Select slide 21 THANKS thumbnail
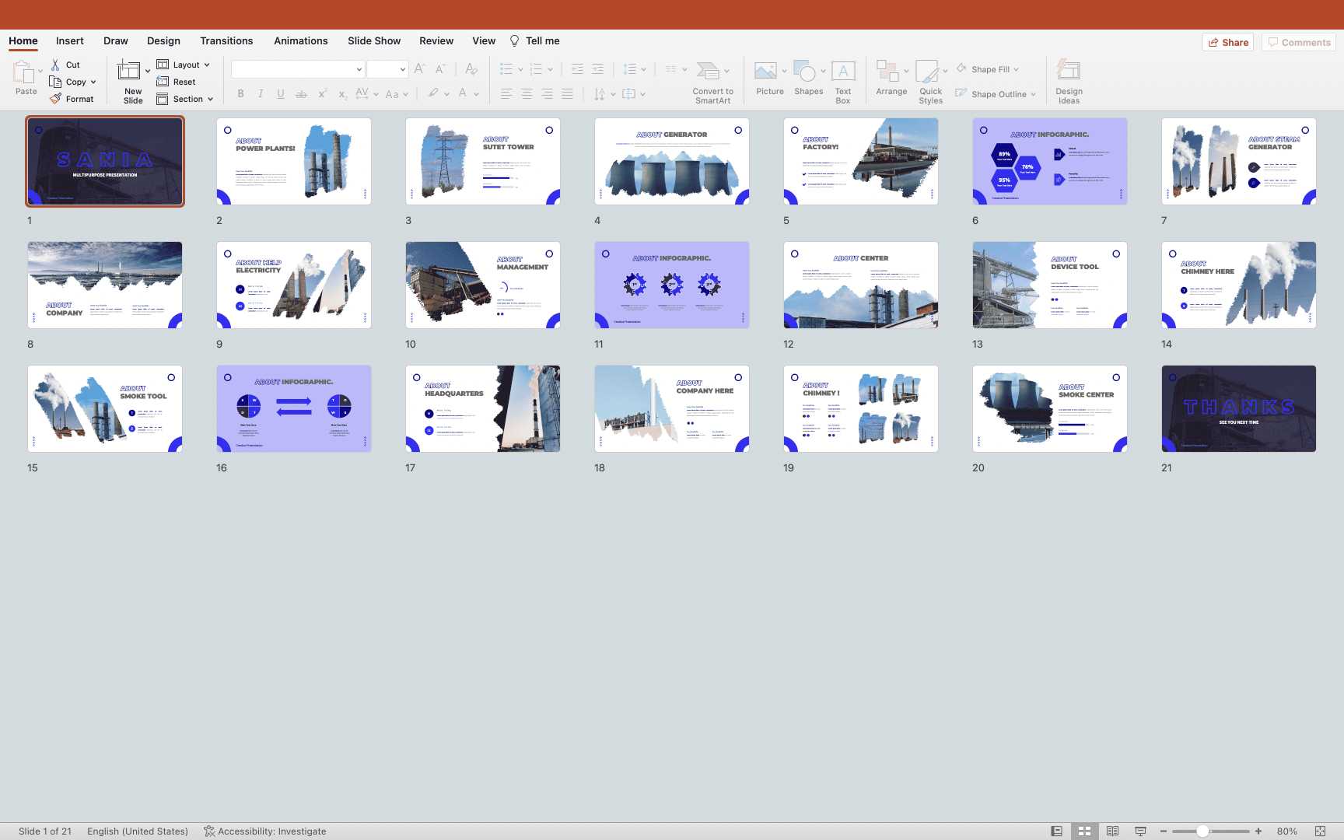The height and width of the screenshot is (840, 1344). (x=1238, y=408)
